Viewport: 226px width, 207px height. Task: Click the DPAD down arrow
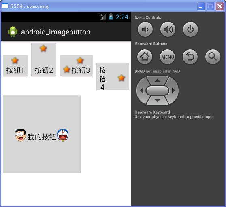point(158,101)
